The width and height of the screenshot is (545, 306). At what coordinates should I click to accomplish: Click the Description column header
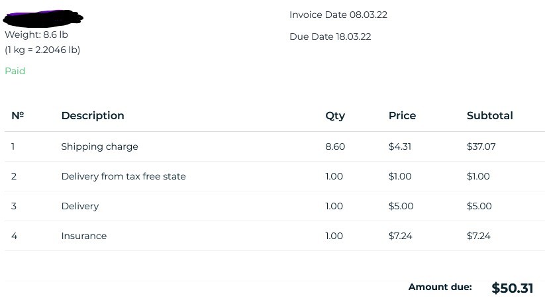coord(93,115)
